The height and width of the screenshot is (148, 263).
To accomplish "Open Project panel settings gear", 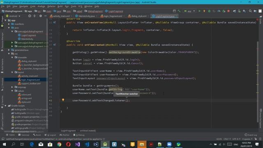I will pyautogui.click(x=41, y=16).
